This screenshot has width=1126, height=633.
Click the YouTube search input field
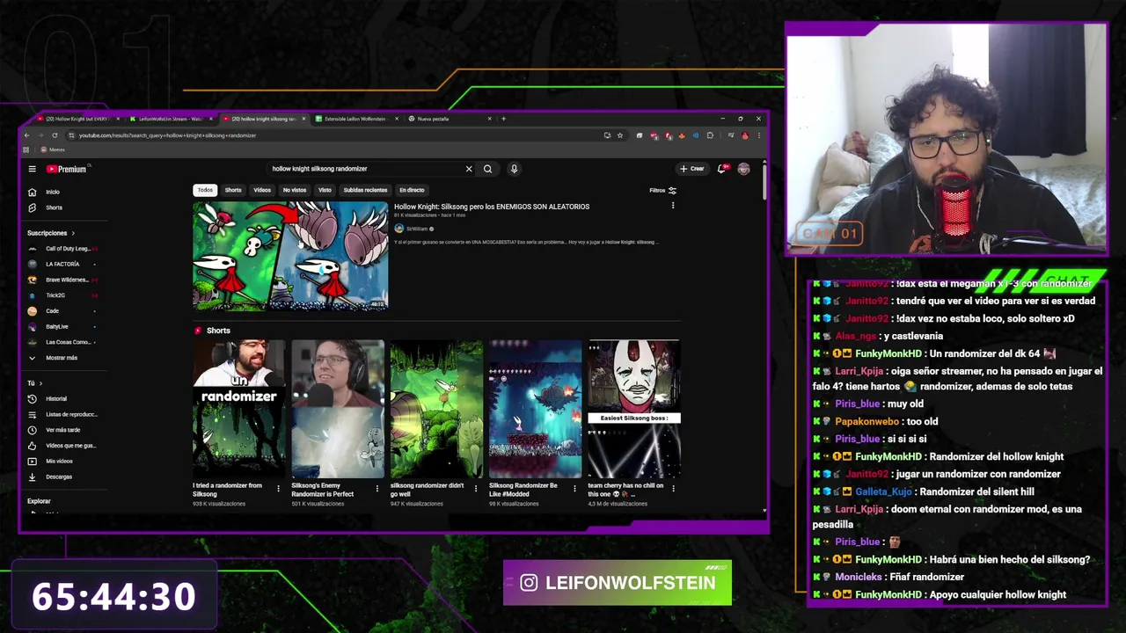tap(365, 169)
